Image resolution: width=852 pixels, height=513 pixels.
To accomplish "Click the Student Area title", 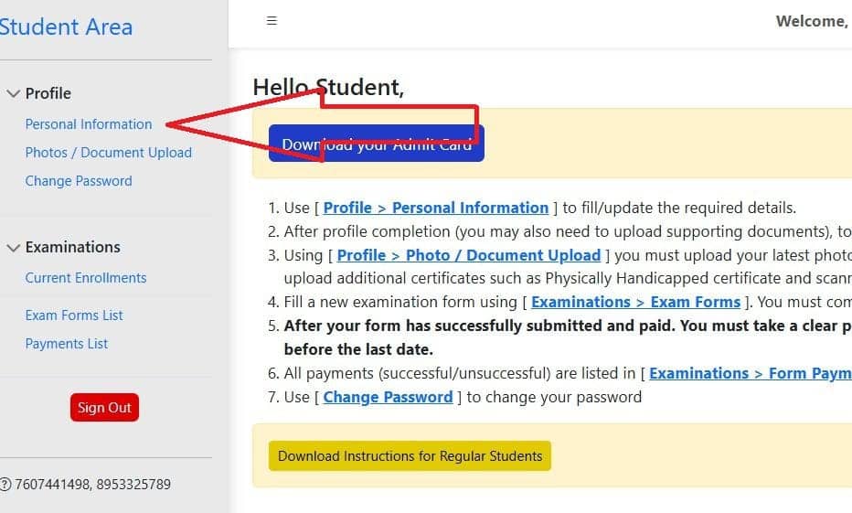I will (x=66, y=27).
